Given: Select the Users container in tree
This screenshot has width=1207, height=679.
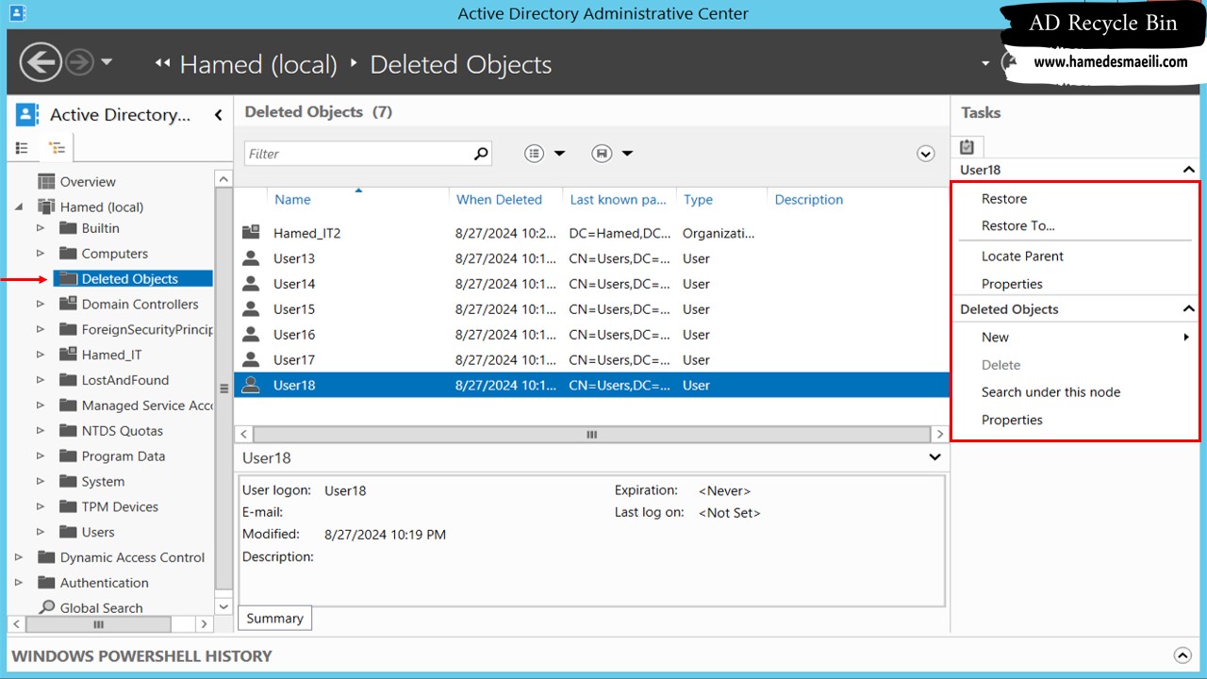Looking at the screenshot, I should click(98, 533).
